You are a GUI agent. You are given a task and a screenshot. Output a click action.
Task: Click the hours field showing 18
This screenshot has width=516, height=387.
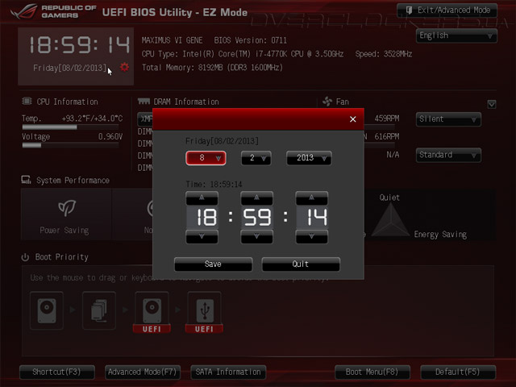point(202,217)
